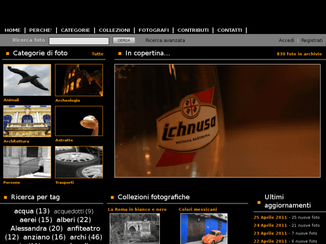Open the CATEGORIE menu item
The height and width of the screenshot is (244, 326).
tap(75, 30)
